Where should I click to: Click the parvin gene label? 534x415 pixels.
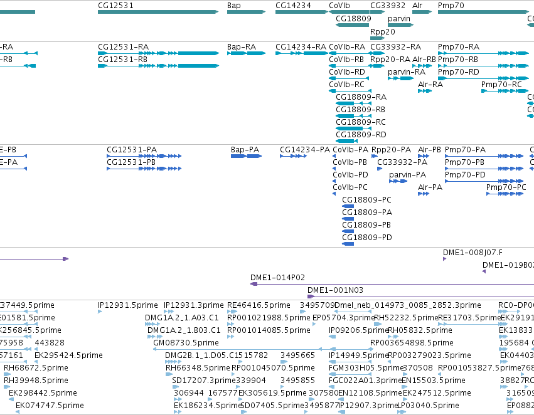(x=399, y=18)
